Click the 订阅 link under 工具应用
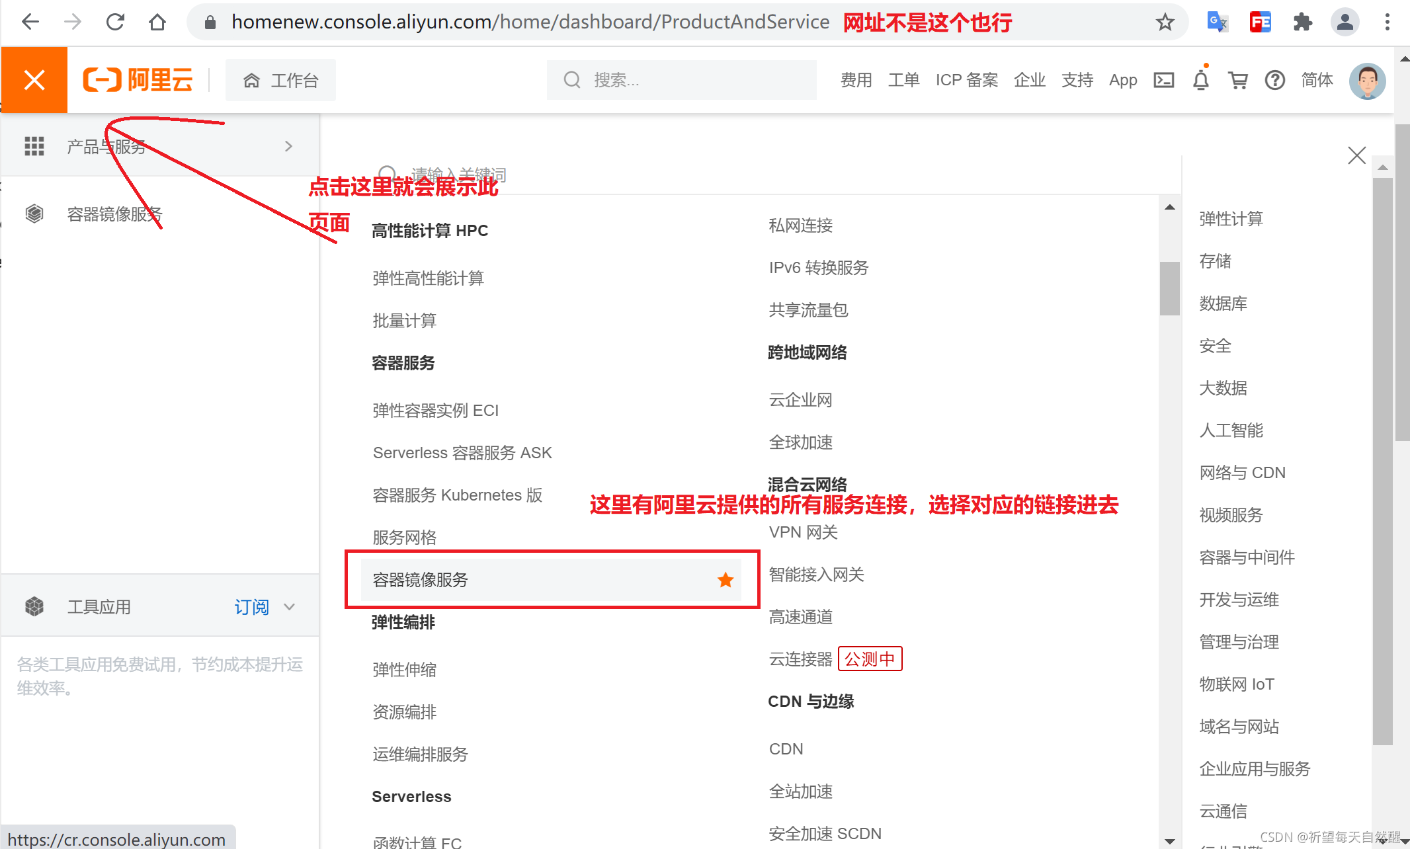The height and width of the screenshot is (849, 1410). pyautogui.click(x=251, y=606)
